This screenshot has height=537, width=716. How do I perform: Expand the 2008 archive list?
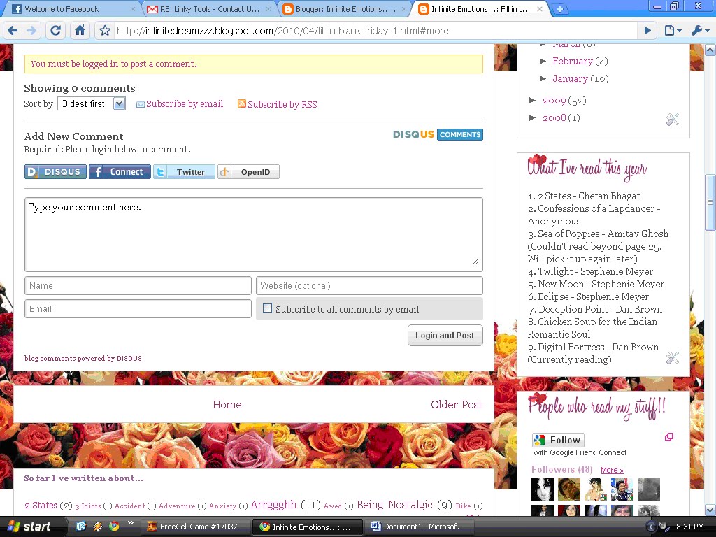click(x=534, y=118)
